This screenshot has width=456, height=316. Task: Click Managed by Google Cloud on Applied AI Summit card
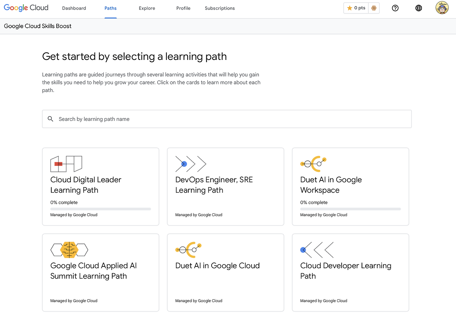(x=74, y=301)
